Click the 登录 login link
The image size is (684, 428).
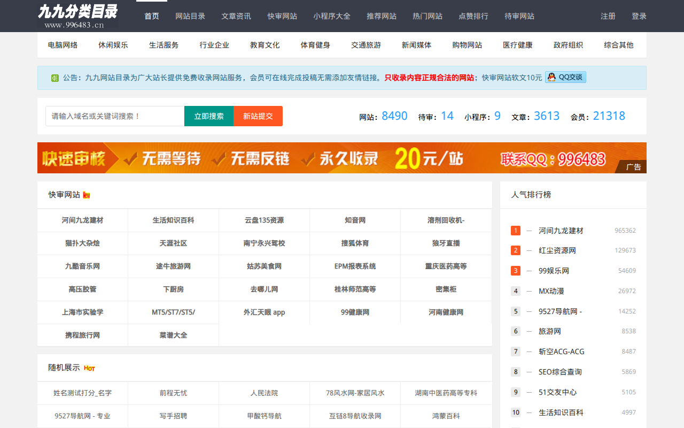coord(639,16)
